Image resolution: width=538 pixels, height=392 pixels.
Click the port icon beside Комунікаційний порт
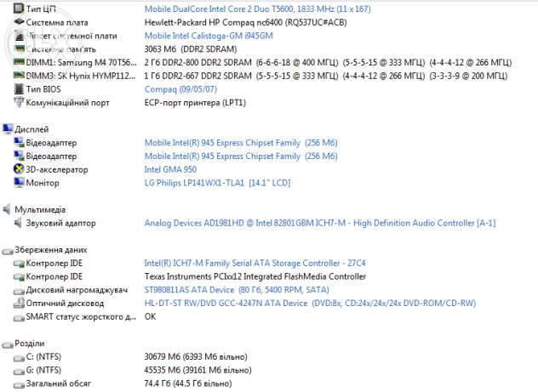19,102
